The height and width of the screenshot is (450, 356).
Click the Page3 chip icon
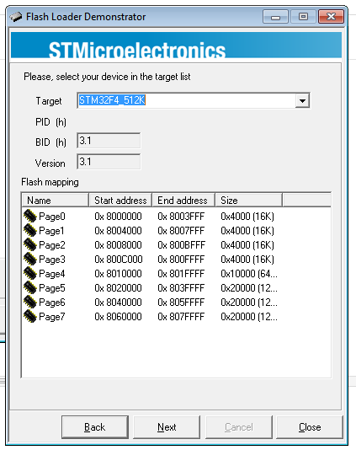(30, 259)
